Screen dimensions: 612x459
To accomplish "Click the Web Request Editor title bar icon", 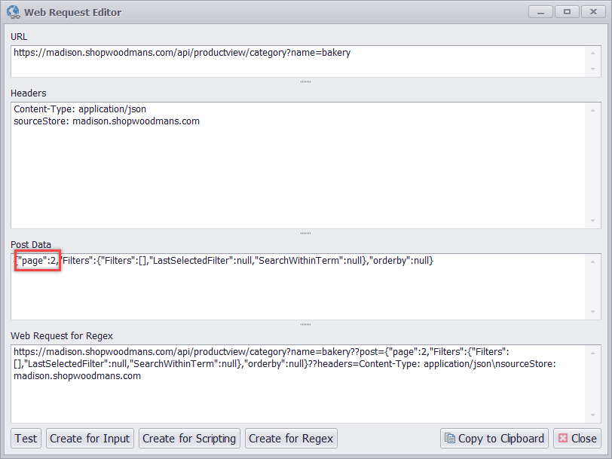I will pyautogui.click(x=14, y=12).
